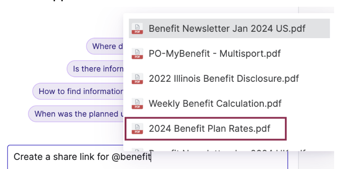Click PDF icon beside Weekly Benefit Calculation
Screen dimensions: 346x169
tap(137, 104)
